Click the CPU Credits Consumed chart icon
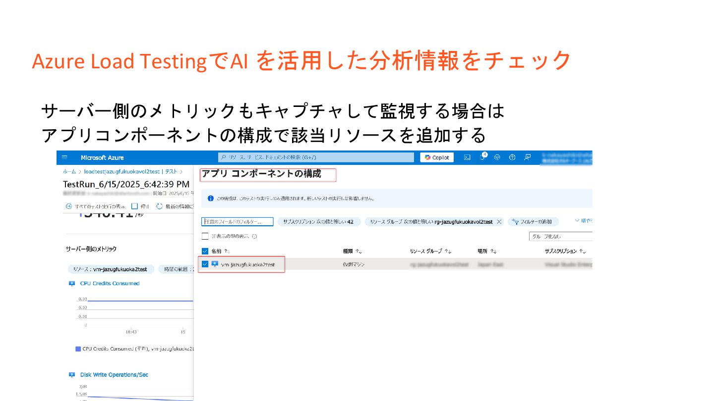The image size is (714, 401). 71,284
